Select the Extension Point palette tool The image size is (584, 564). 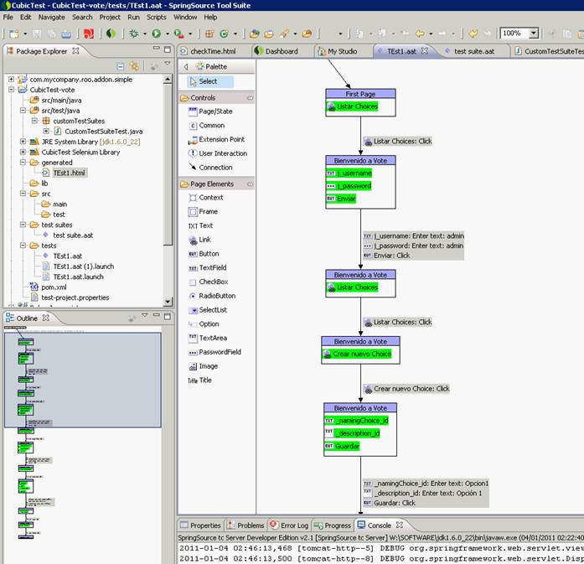(221, 139)
